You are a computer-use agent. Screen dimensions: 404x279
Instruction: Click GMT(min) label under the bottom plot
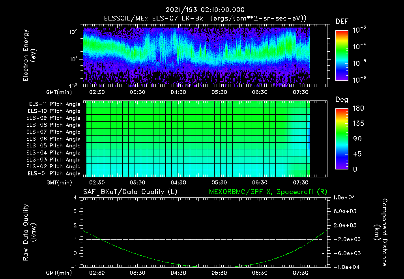tap(59, 273)
